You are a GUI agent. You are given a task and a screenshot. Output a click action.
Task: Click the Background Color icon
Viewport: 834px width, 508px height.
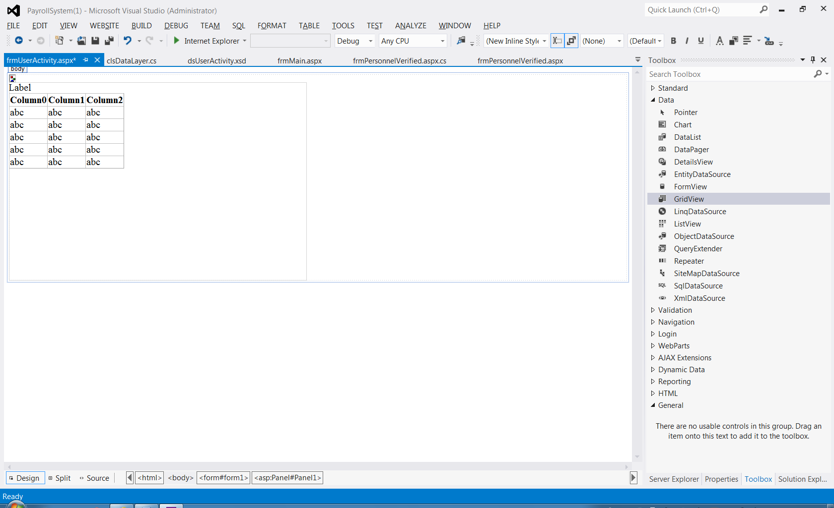[x=733, y=41]
